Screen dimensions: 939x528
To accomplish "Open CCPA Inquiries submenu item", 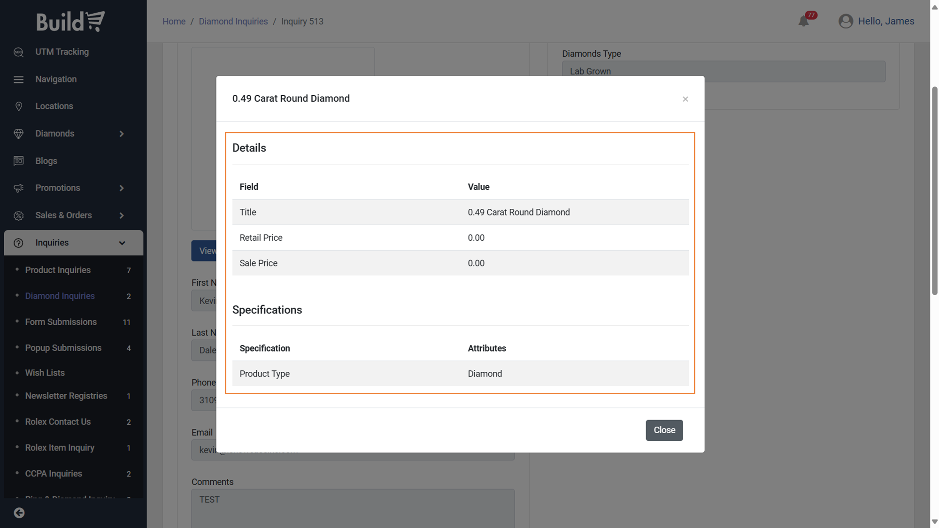I will [x=54, y=474].
